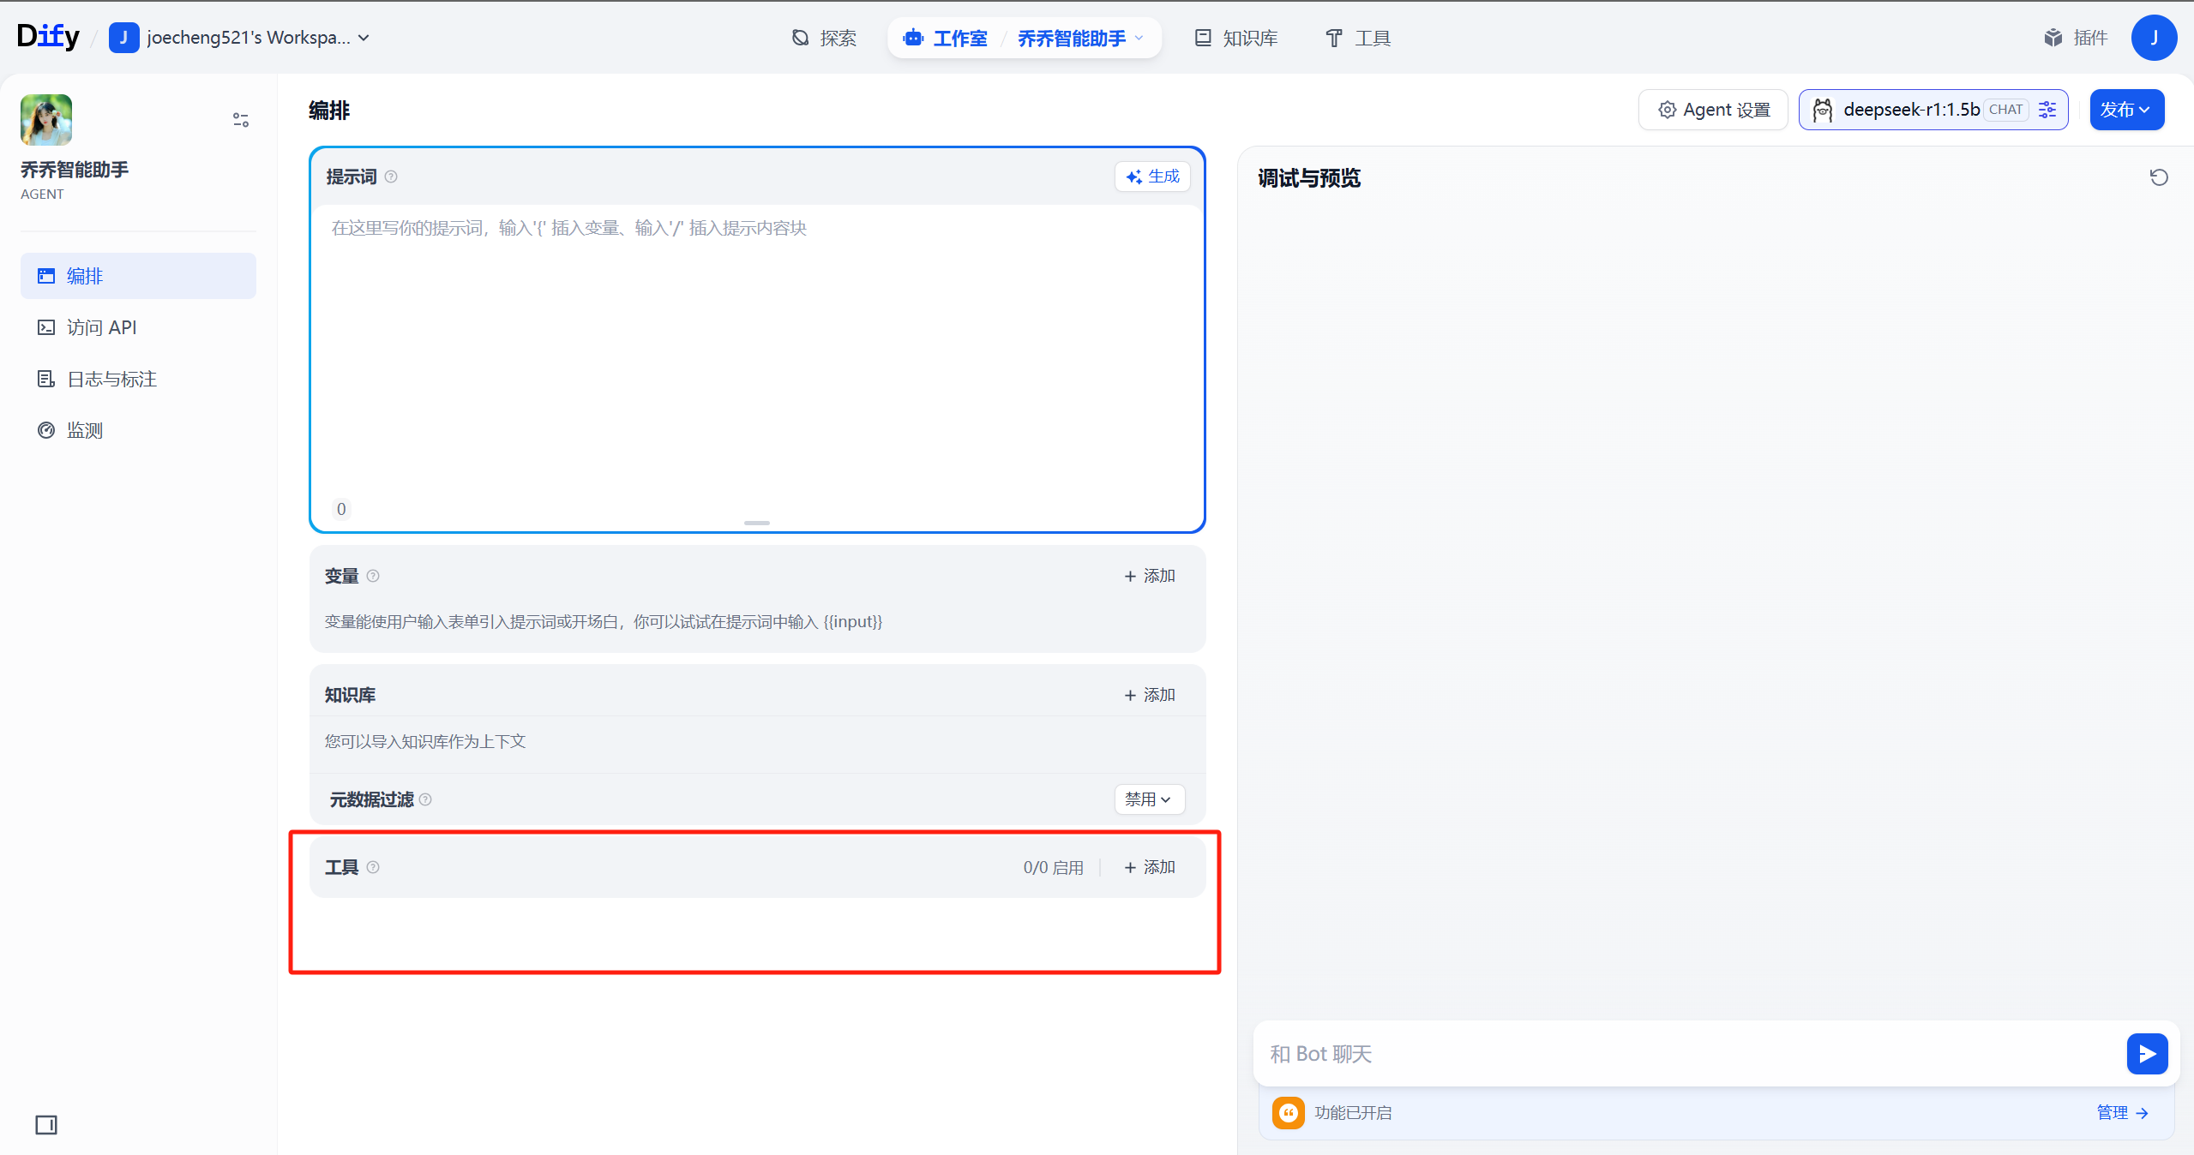Click the Agent 设置 button
Image resolution: width=2194 pixels, height=1155 pixels.
pos(1713,110)
